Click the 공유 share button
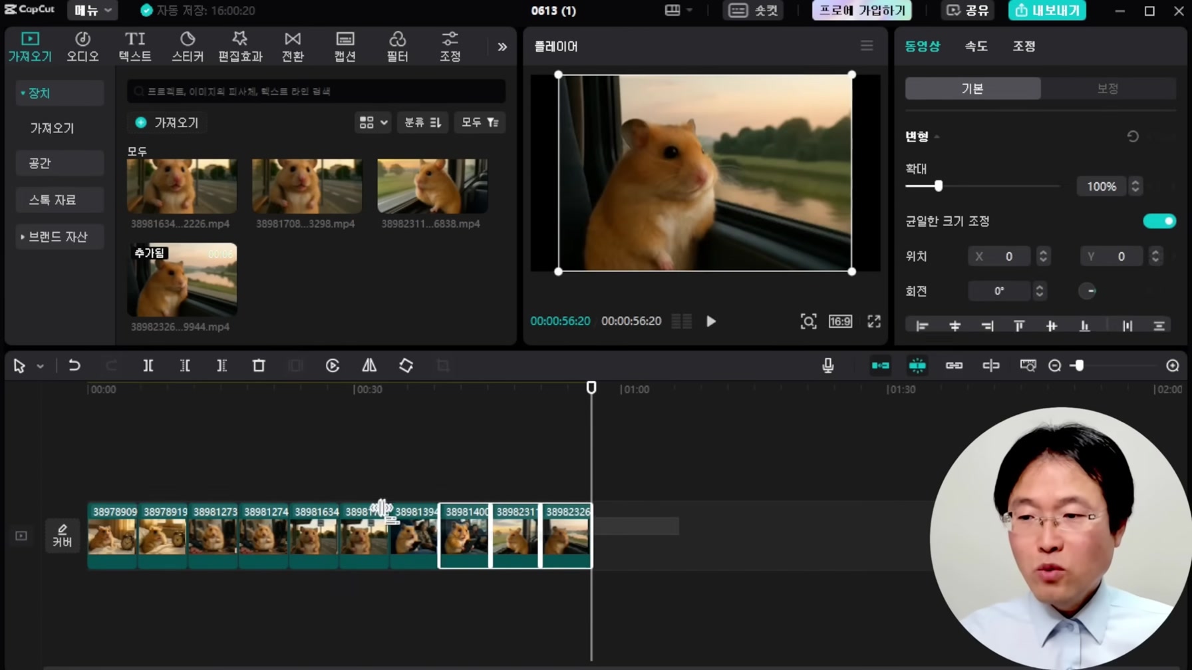Image resolution: width=1192 pixels, height=670 pixels. 968,11
